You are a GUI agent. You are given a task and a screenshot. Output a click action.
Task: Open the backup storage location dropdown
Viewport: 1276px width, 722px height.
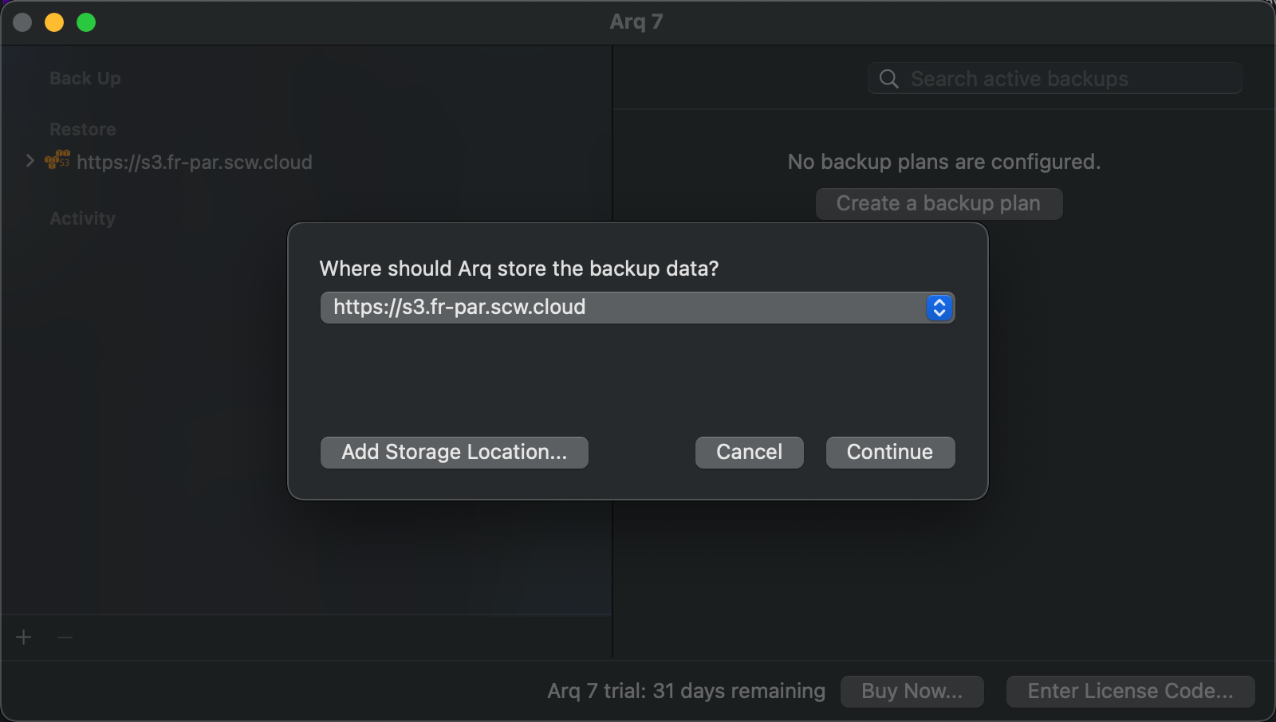(x=939, y=308)
